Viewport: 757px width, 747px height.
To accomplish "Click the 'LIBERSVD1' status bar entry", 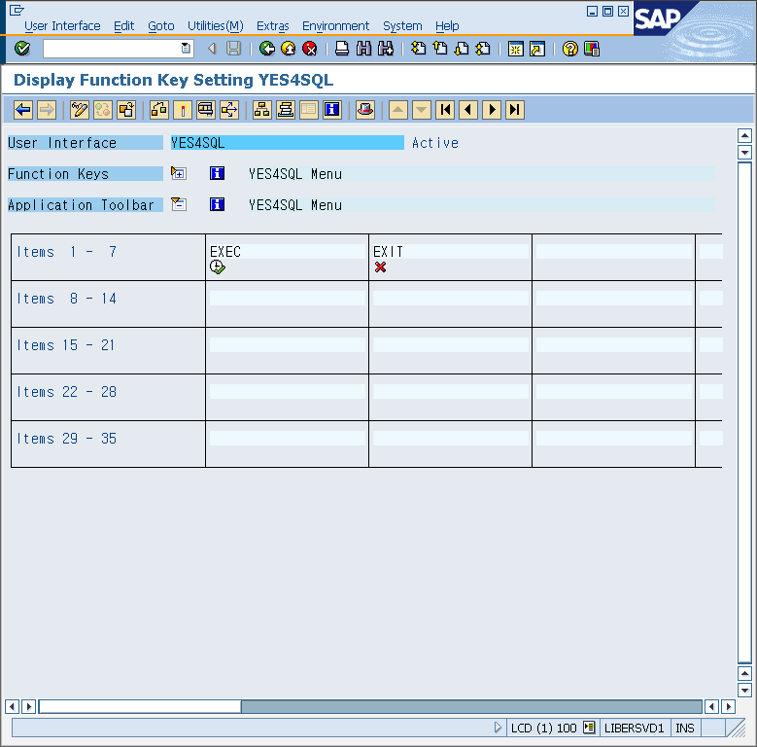I will [x=634, y=728].
